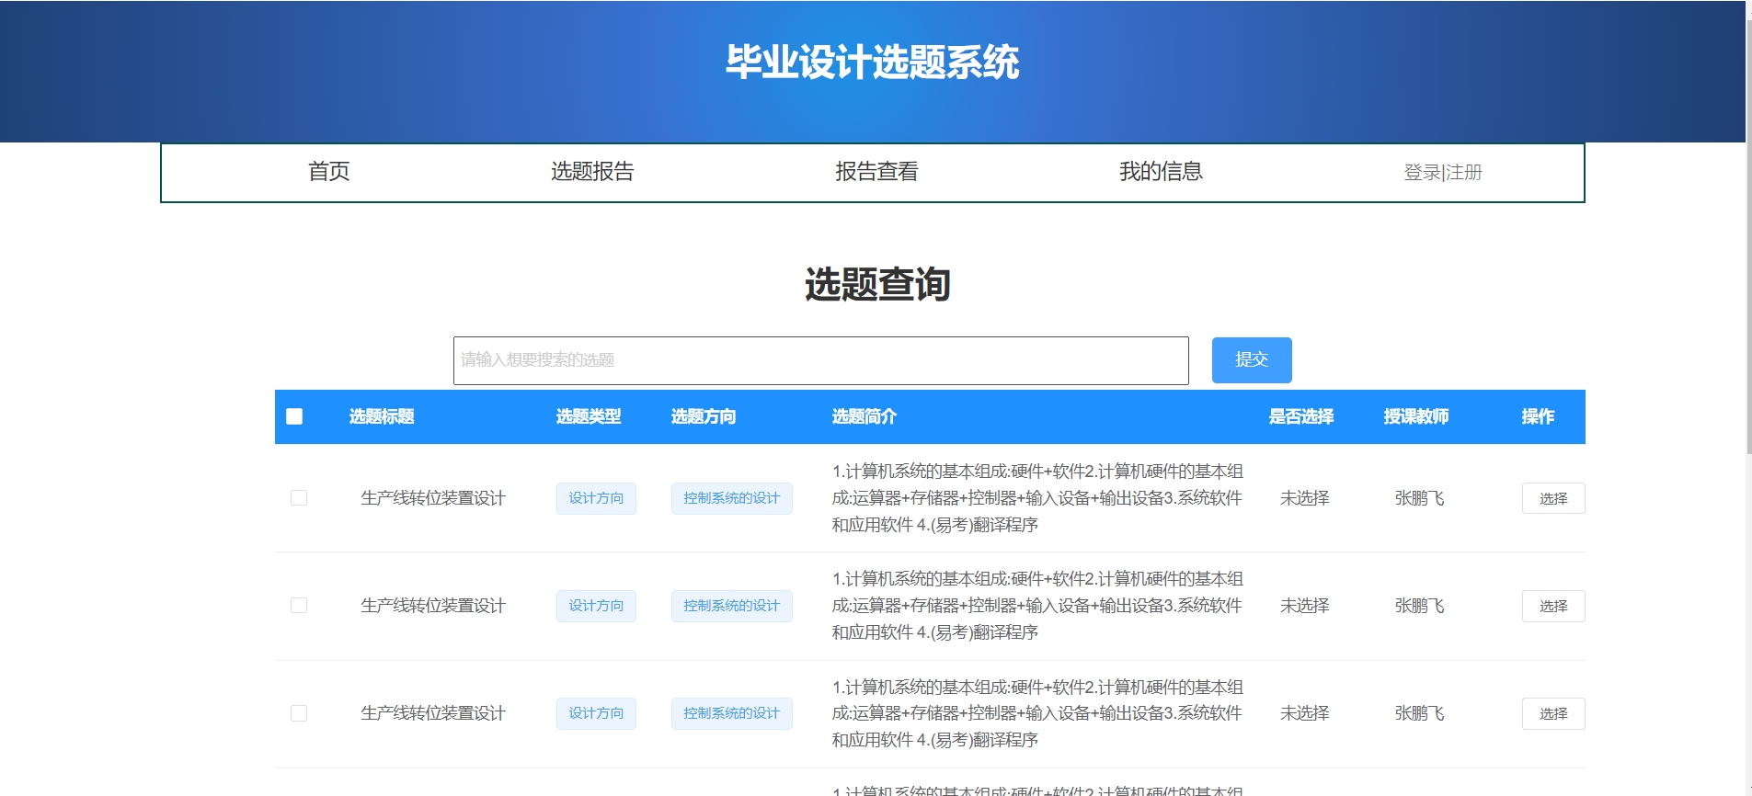1752x796 pixels.
Task: Click the 登录|注册 link
Action: click(x=1442, y=173)
